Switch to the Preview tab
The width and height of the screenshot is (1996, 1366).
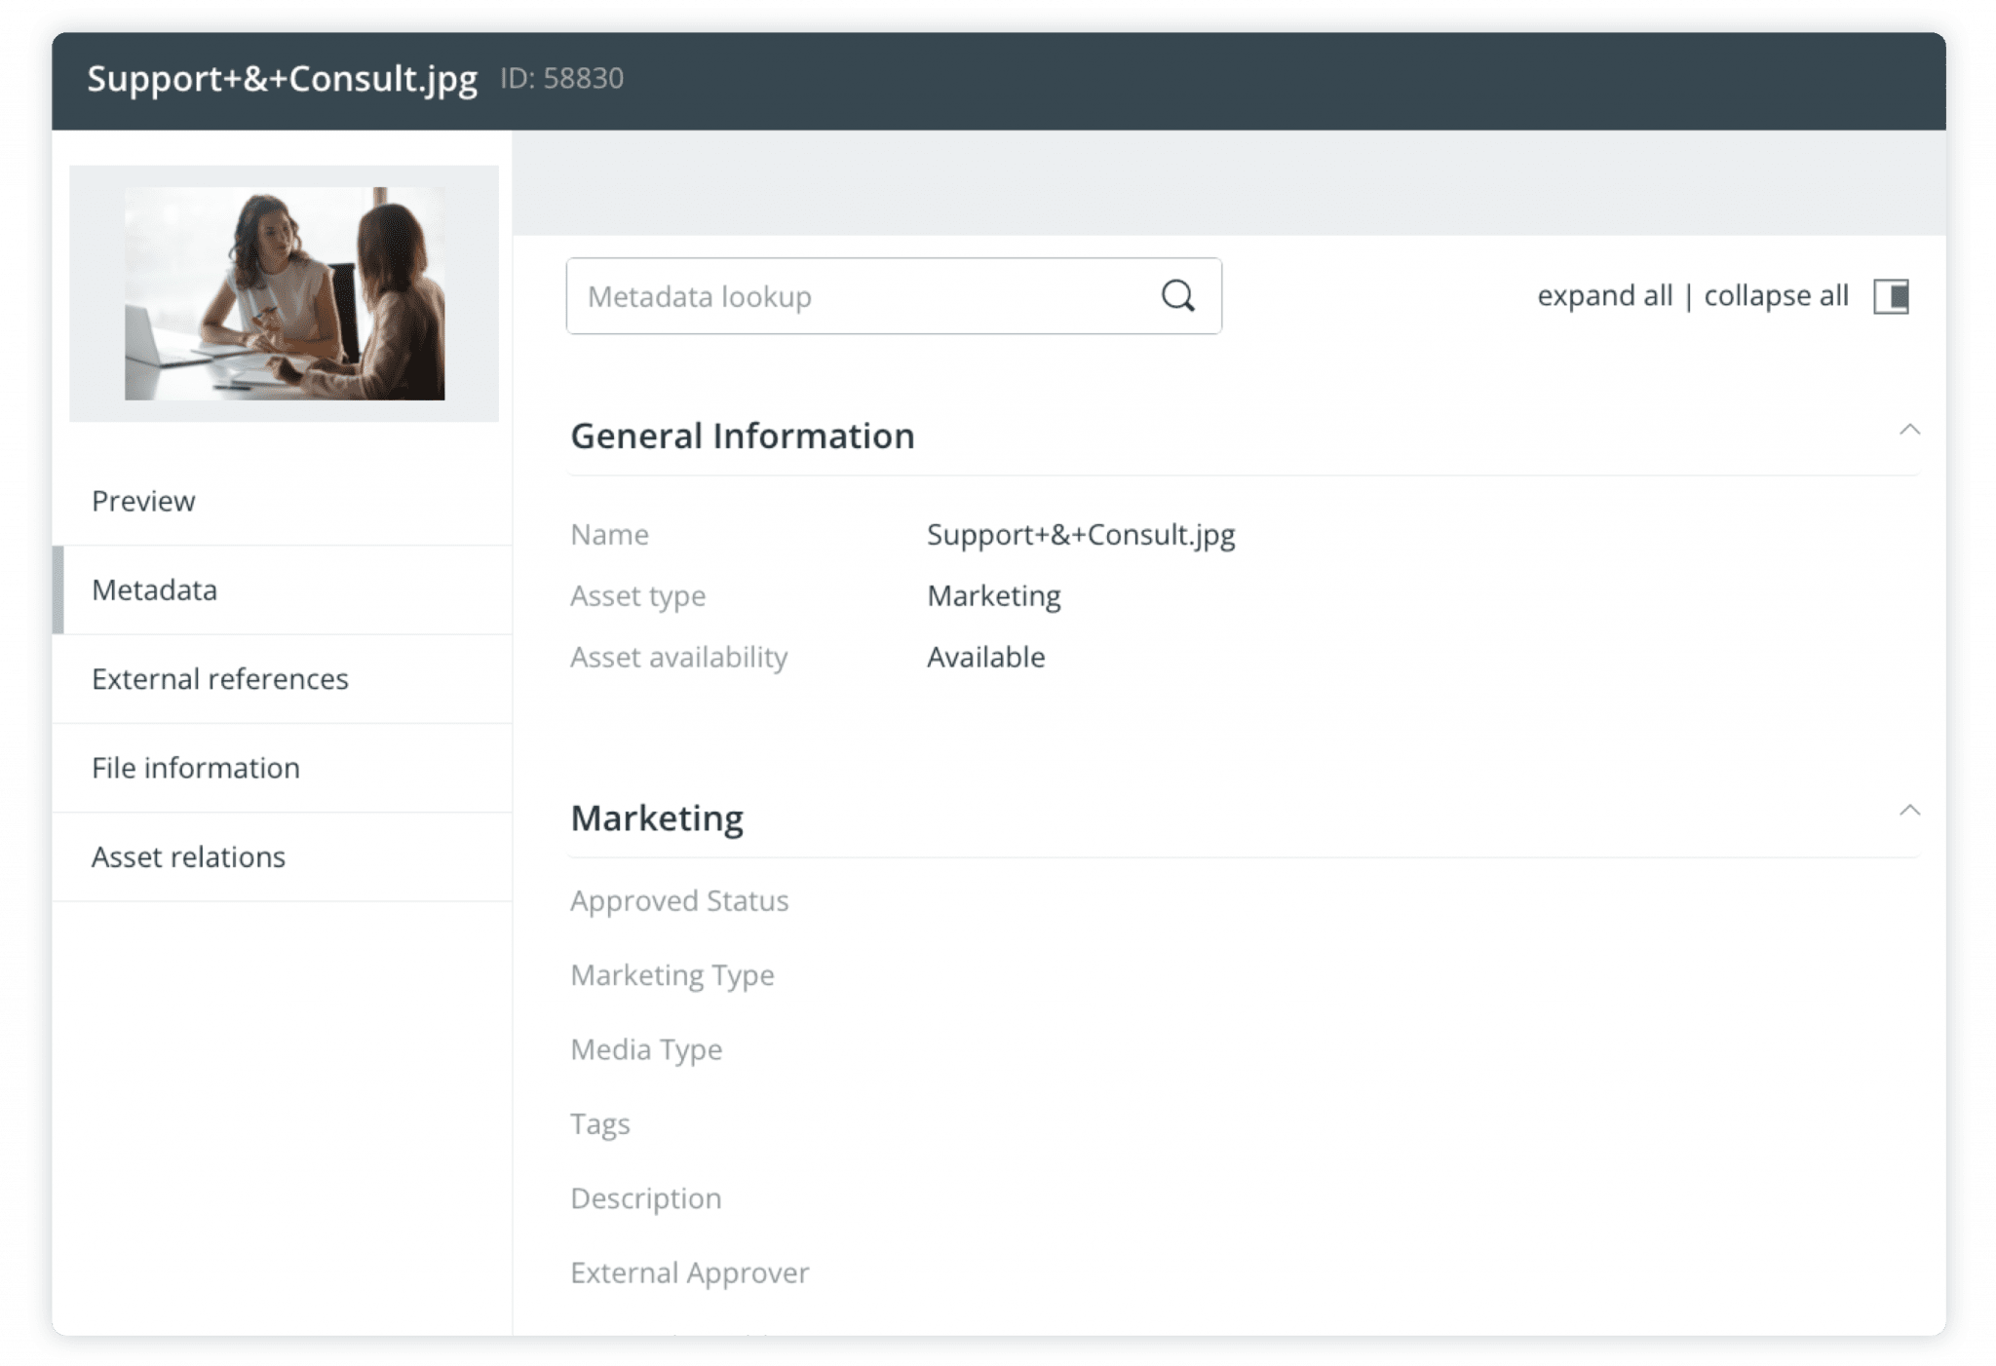coord(143,500)
